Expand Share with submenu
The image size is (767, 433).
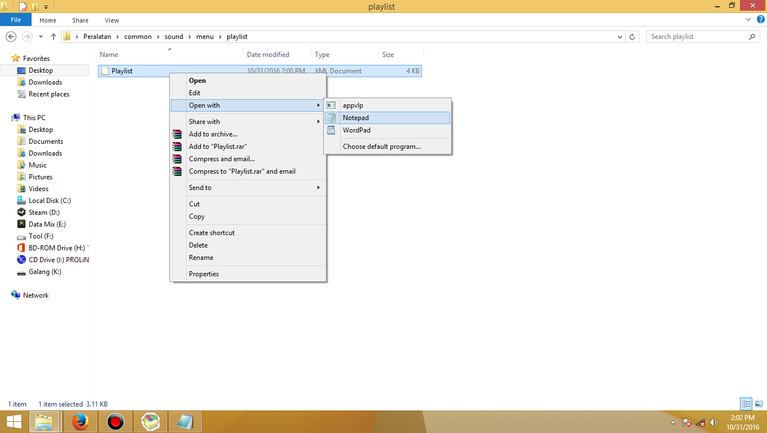[x=248, y=122]
